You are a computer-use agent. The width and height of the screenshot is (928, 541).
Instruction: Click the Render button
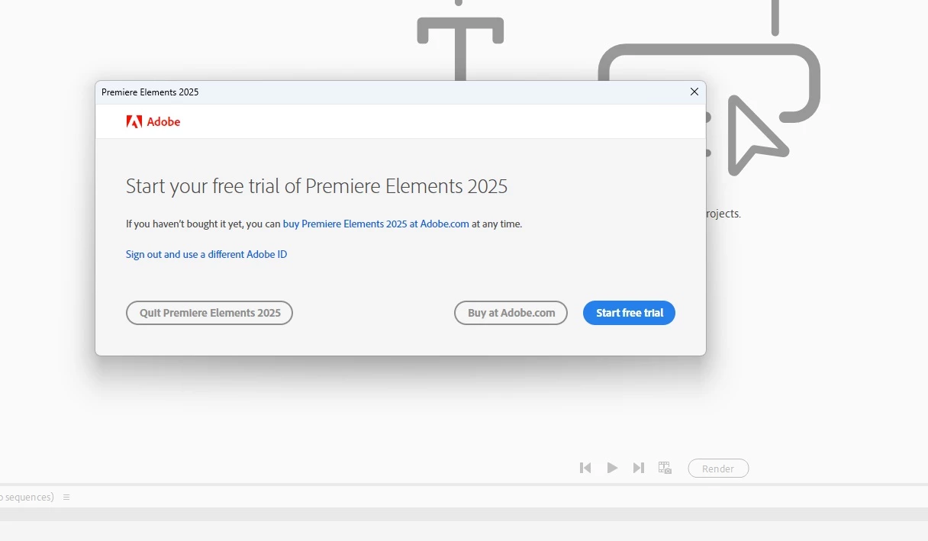(x=718, y=469)
